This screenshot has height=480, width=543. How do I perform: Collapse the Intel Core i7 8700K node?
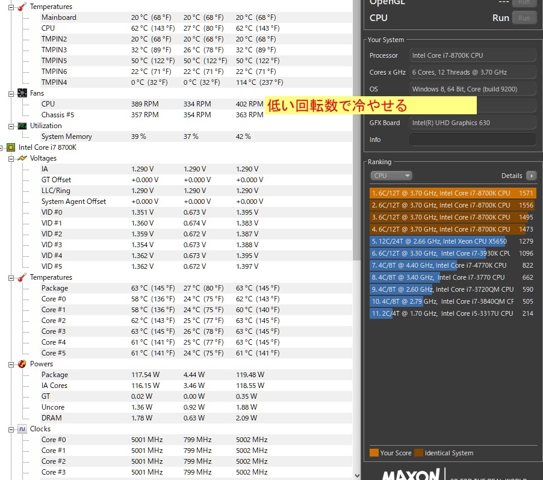point(1,148)
